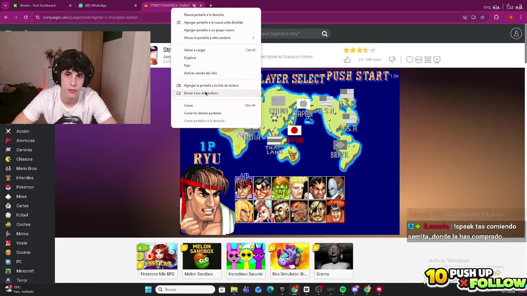Bookmark page with the star icon

[x=483, y=17]
